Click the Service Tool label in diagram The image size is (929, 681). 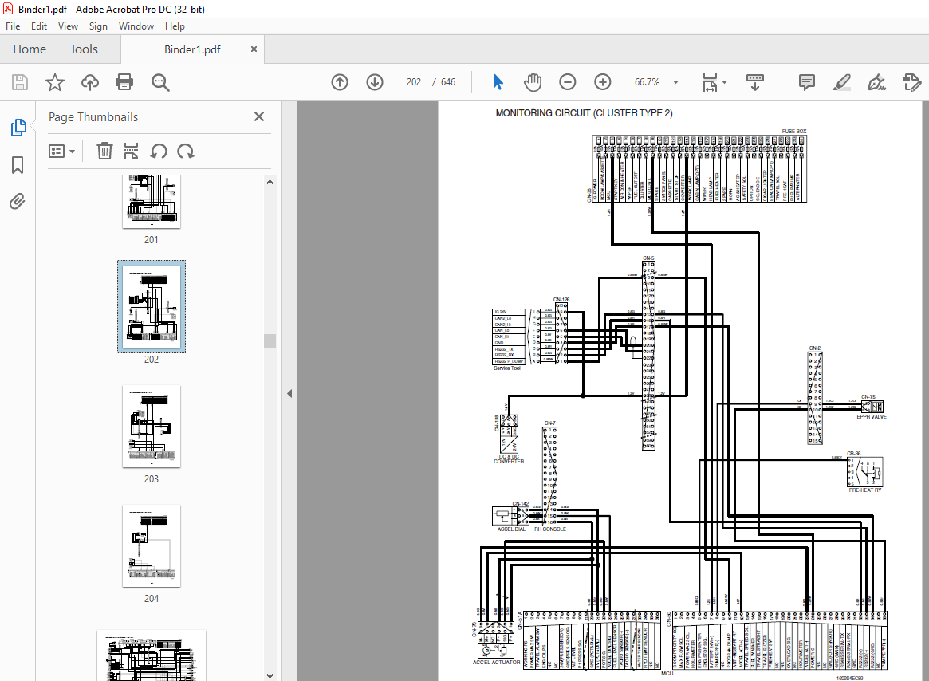click(x=507, y=368)
